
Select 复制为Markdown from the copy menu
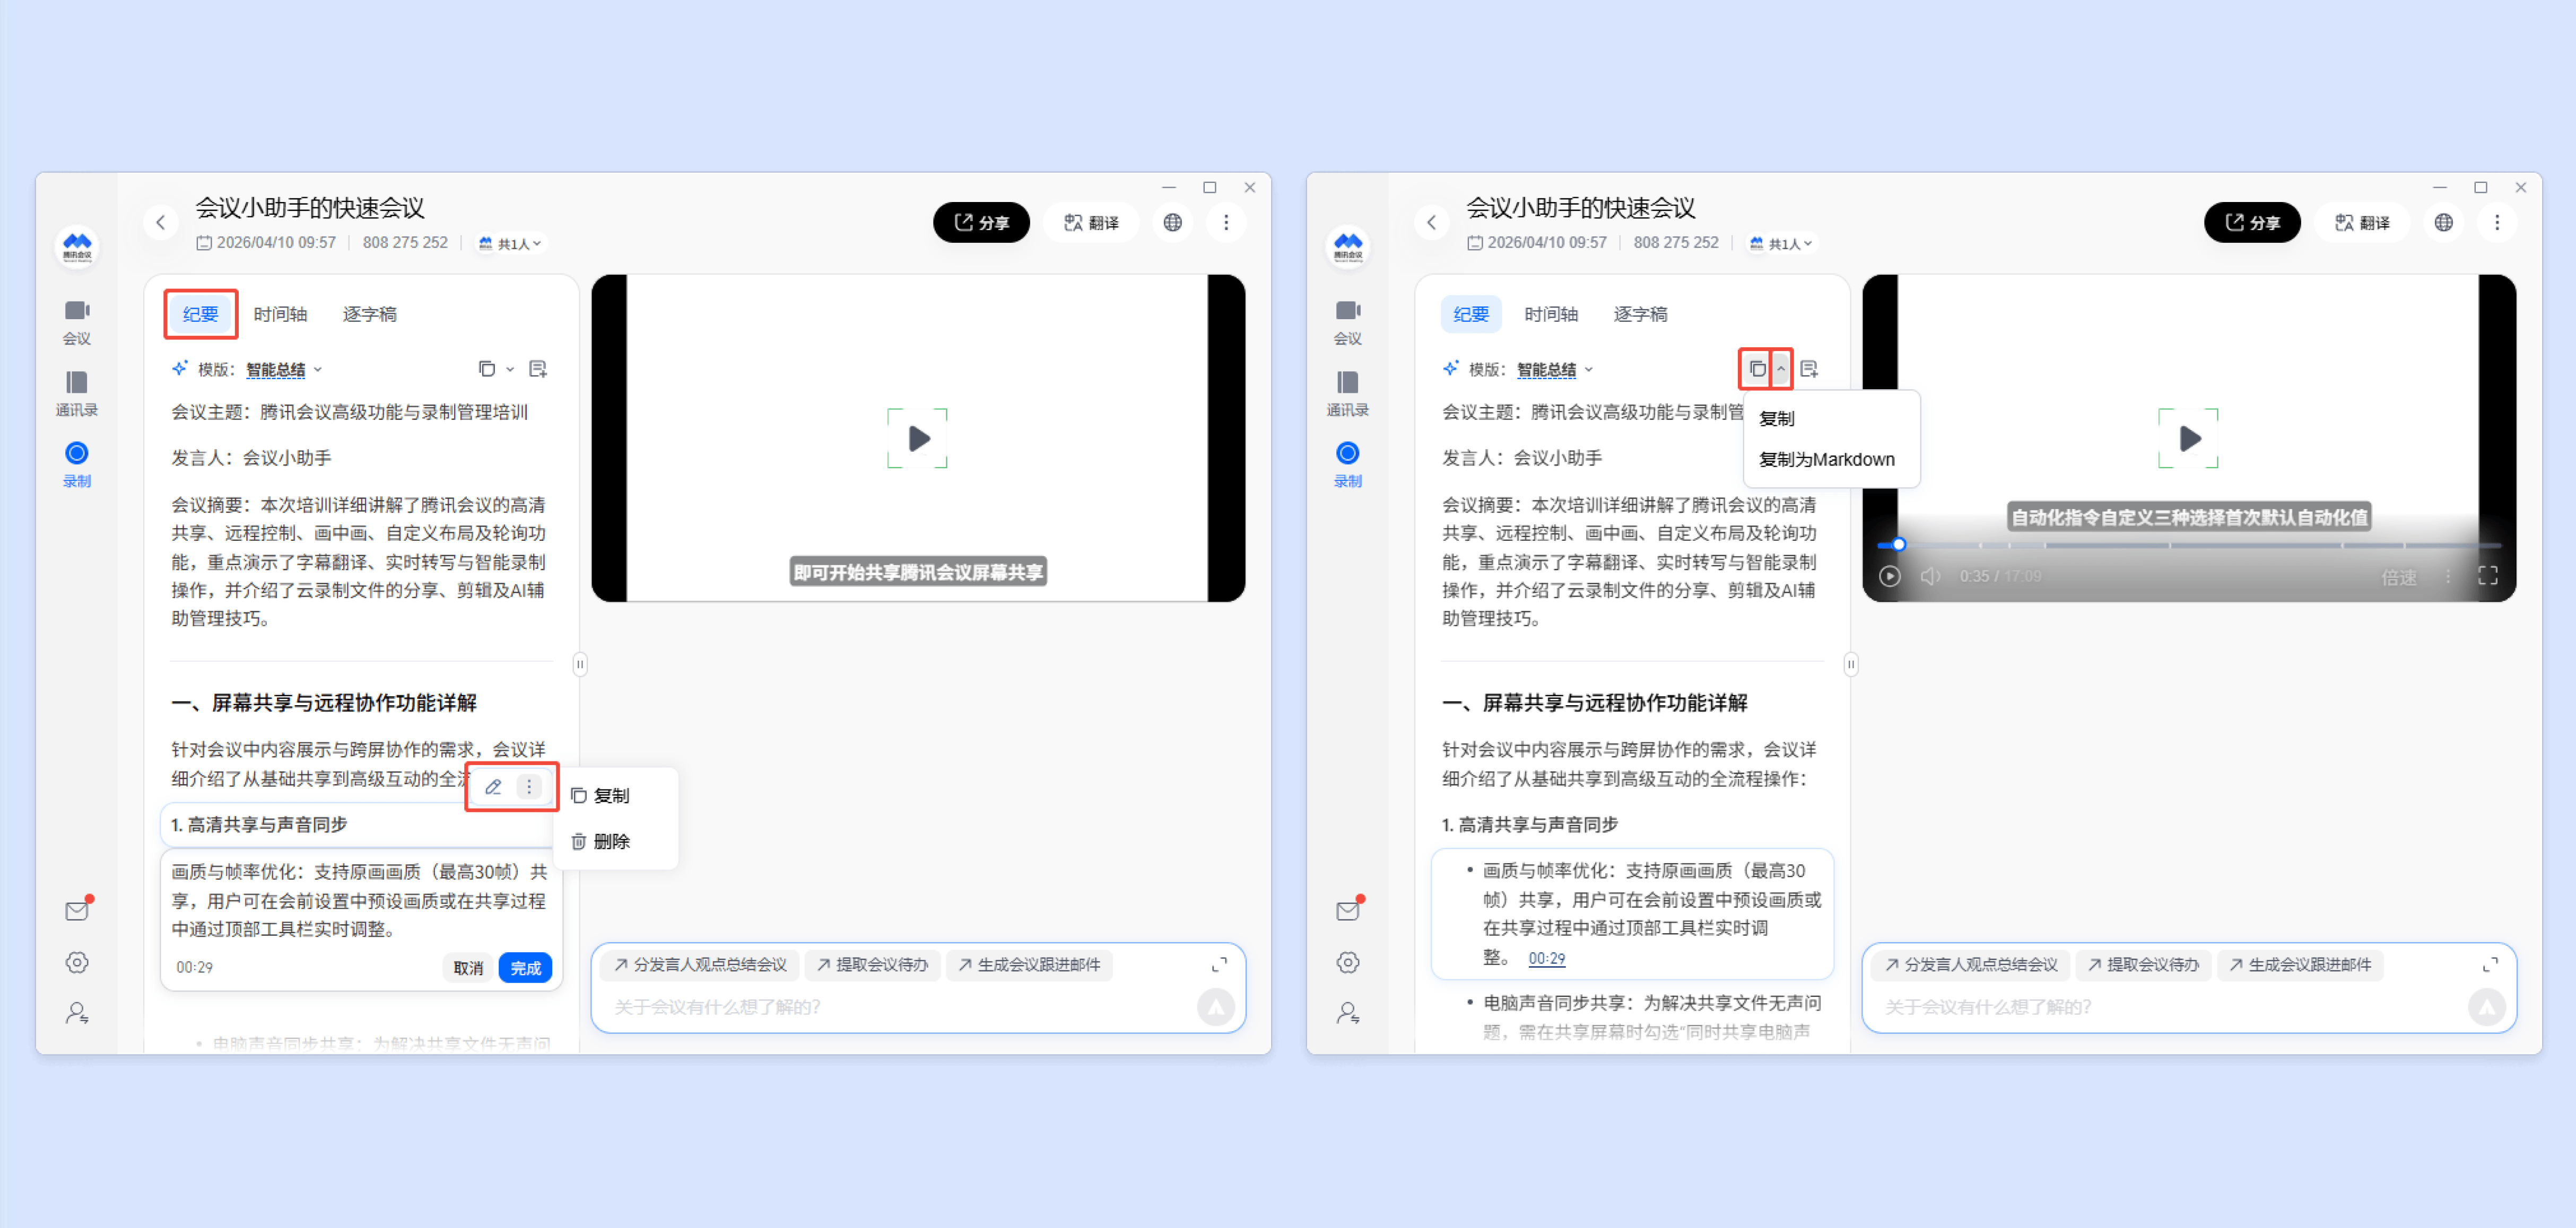1826,460
